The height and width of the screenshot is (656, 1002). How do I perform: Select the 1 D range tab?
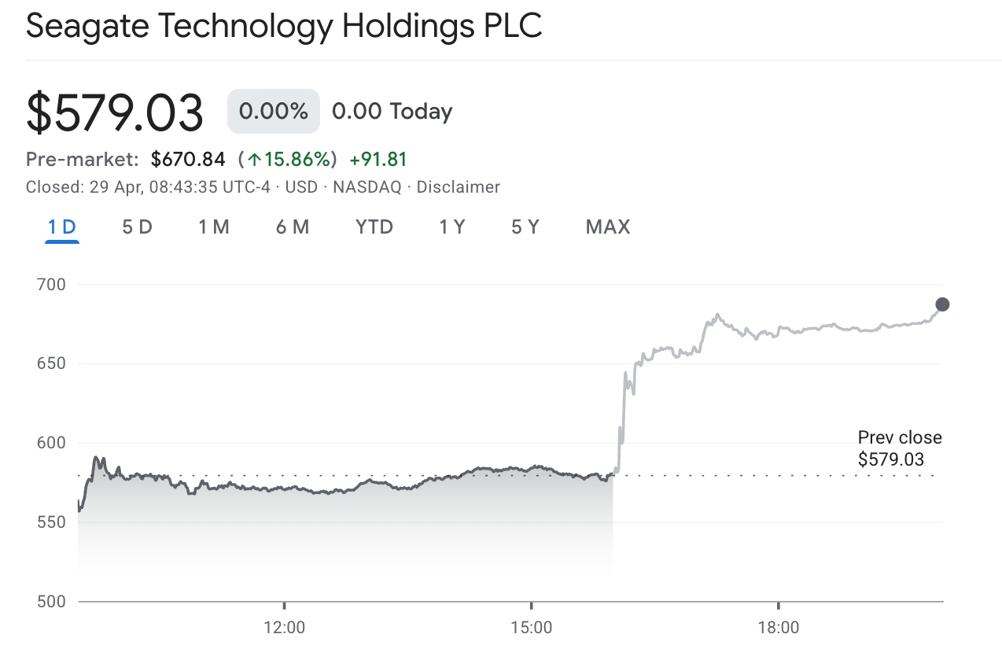61,227
